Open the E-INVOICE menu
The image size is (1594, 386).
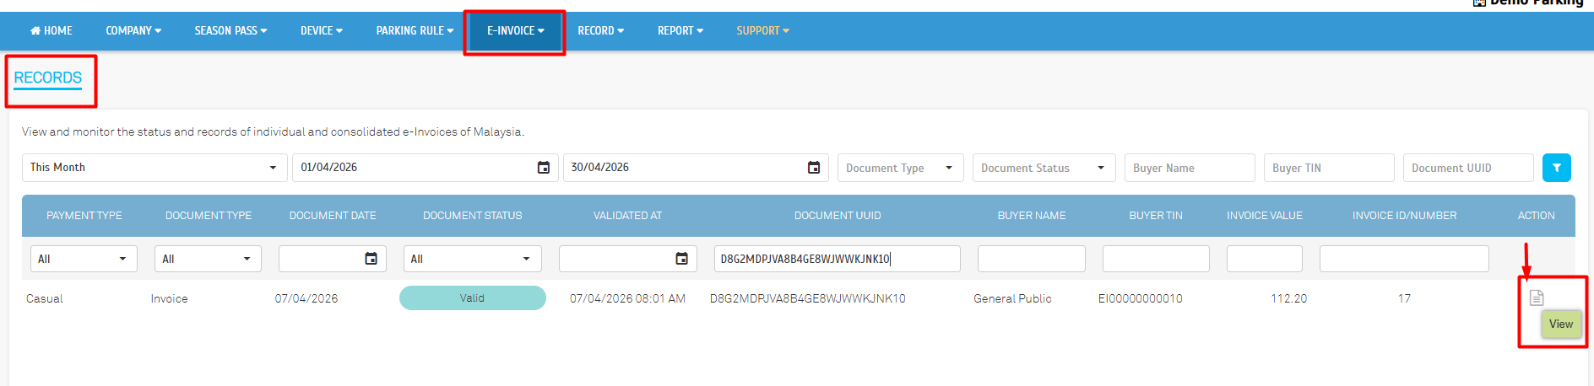(x=515, y=31)
